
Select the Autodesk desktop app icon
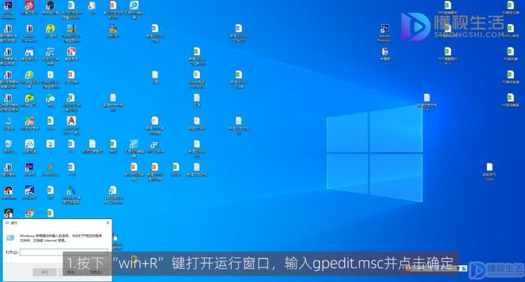(x=71, y=190)
